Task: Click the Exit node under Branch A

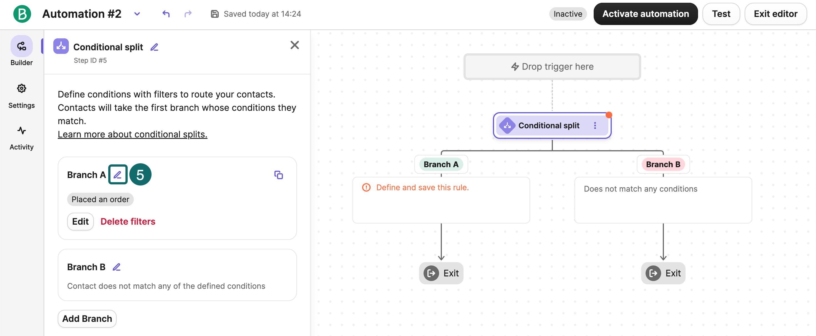Action: tap(441, 273)
